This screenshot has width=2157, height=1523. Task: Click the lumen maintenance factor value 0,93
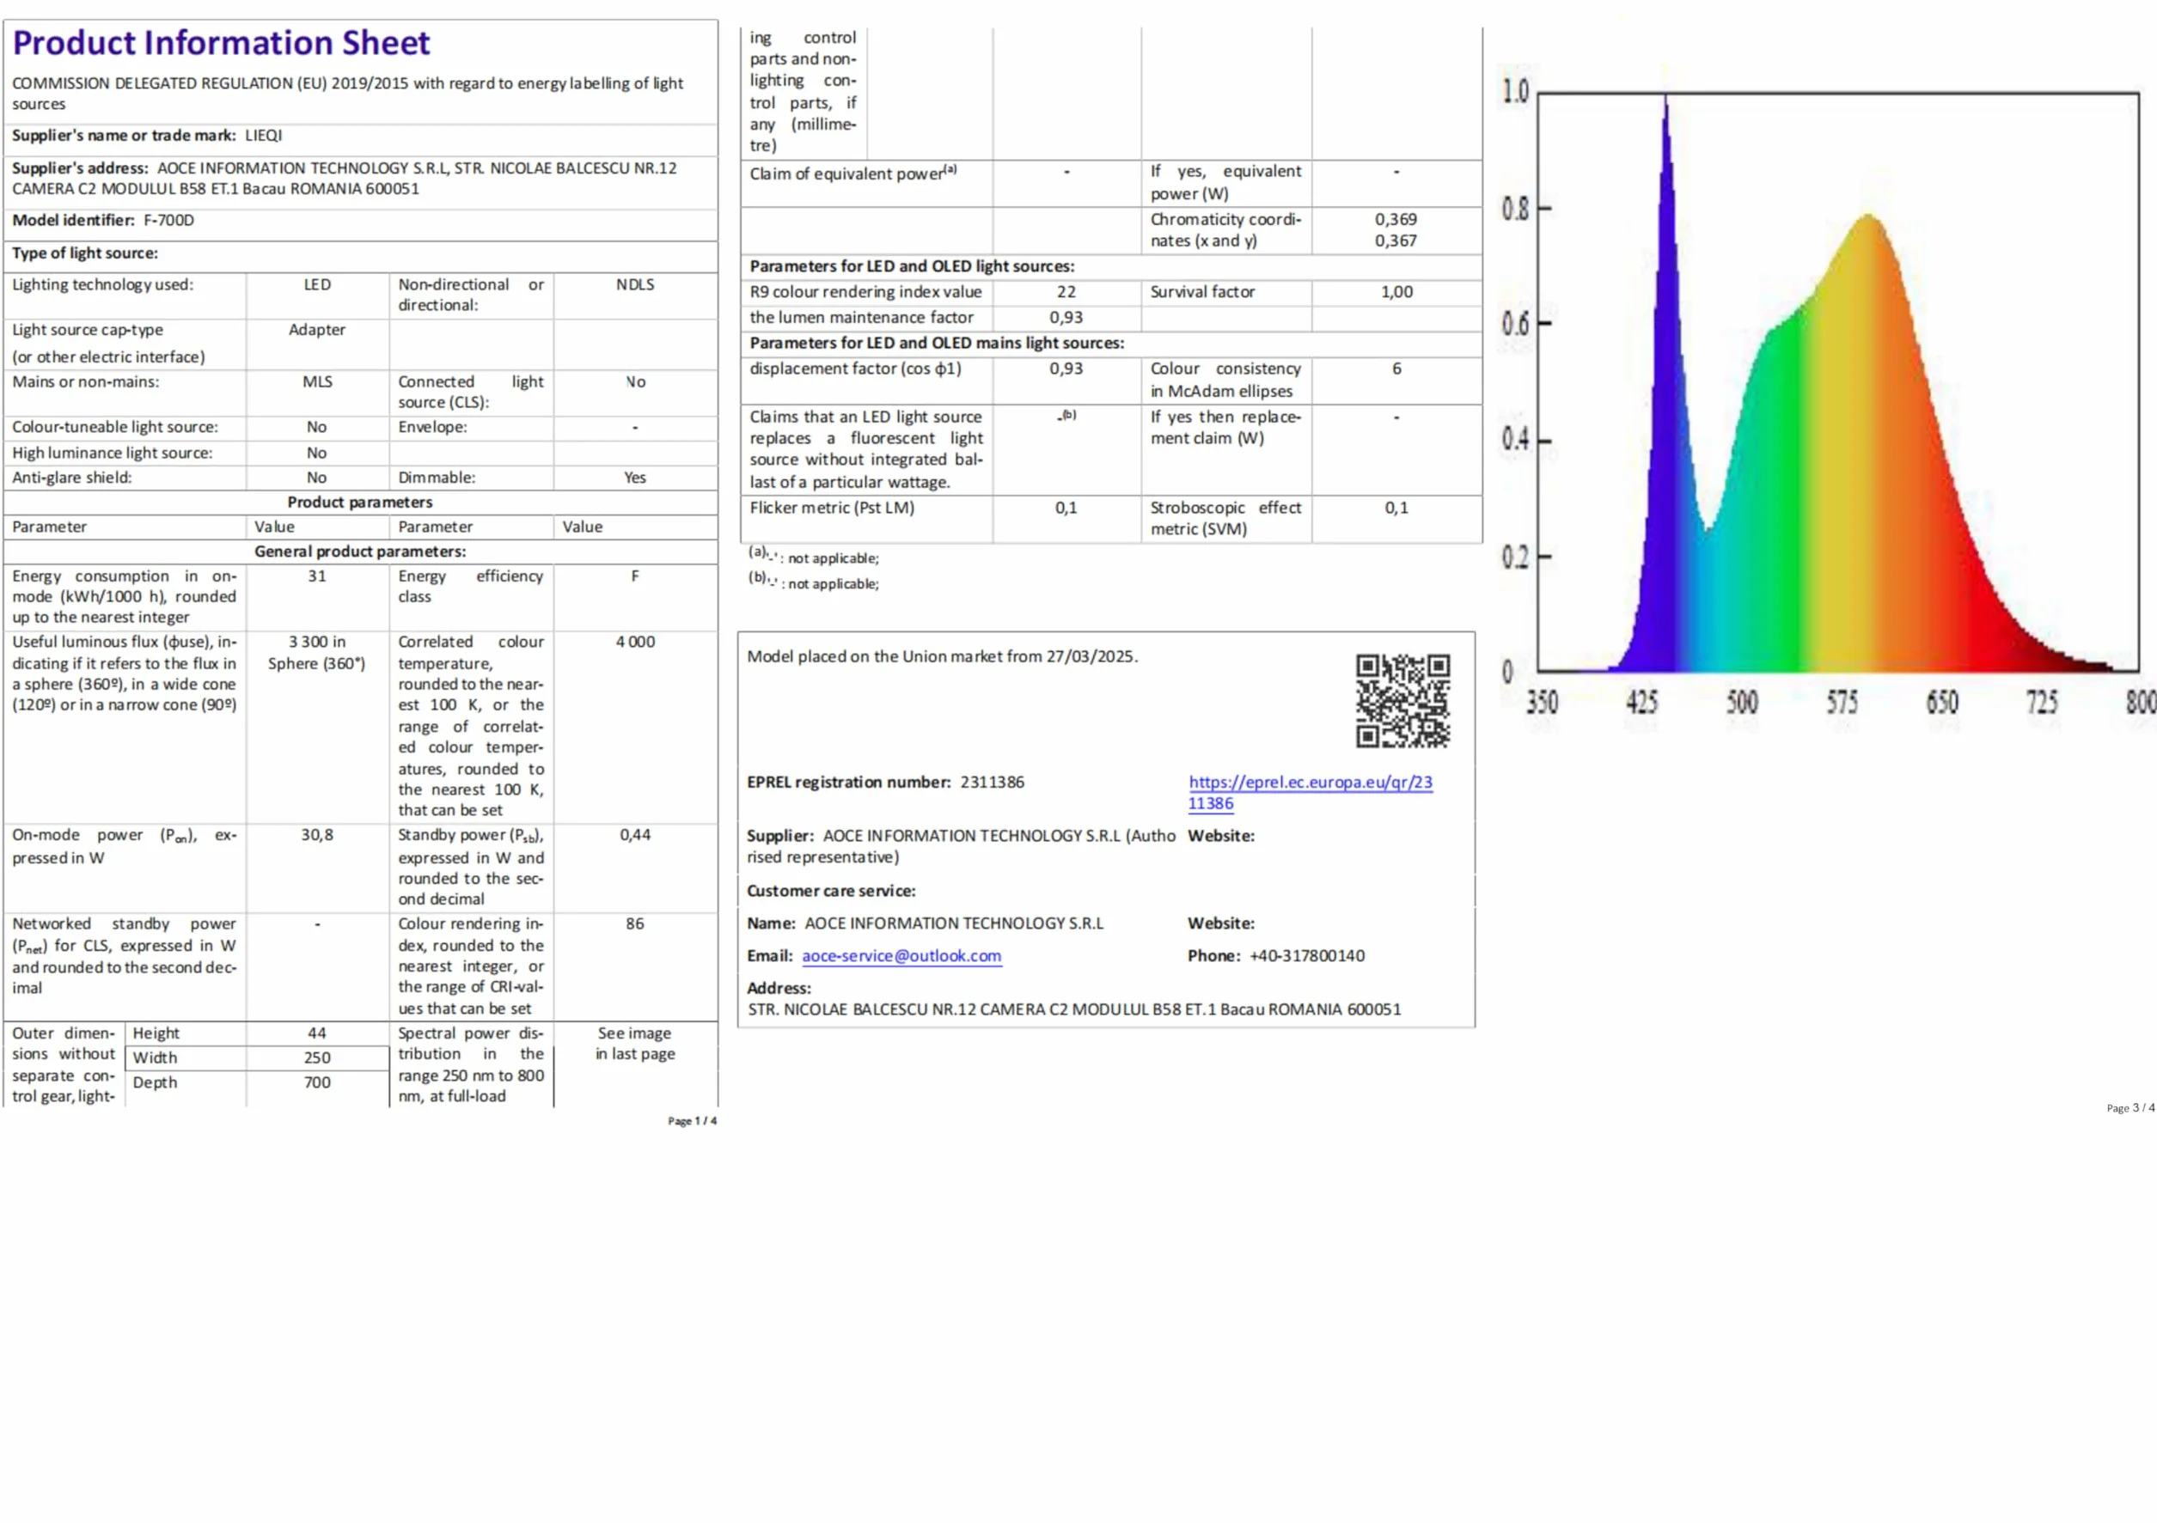1066,317
